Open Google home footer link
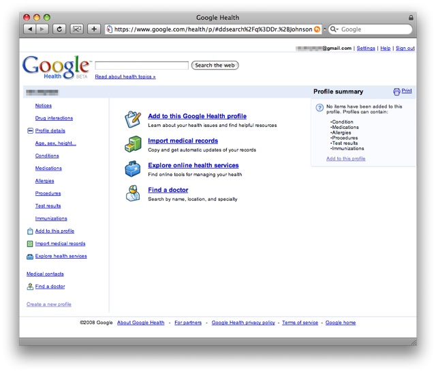 (x=341, y=323)
